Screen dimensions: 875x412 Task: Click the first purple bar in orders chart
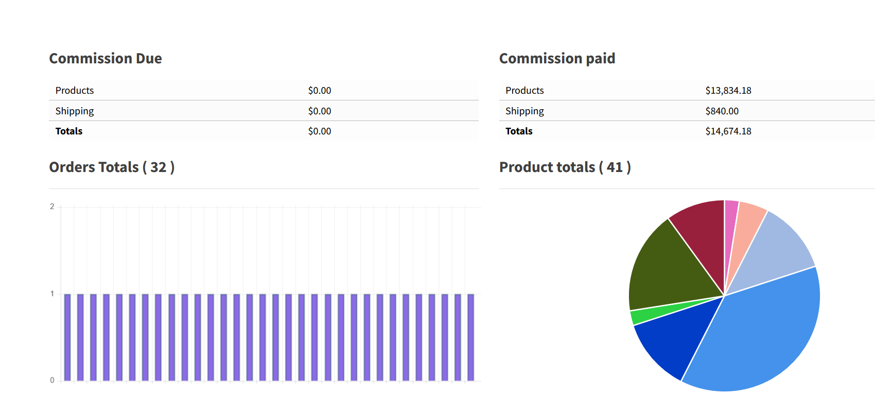click(x=67, y=337)
